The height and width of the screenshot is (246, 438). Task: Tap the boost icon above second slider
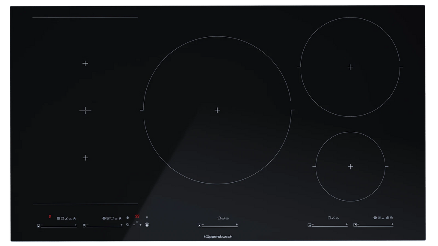tap(120, 218)
